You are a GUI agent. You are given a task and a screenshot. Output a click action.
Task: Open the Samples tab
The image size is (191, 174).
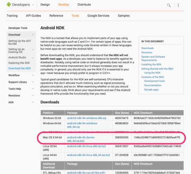click(x=124, y=16)
